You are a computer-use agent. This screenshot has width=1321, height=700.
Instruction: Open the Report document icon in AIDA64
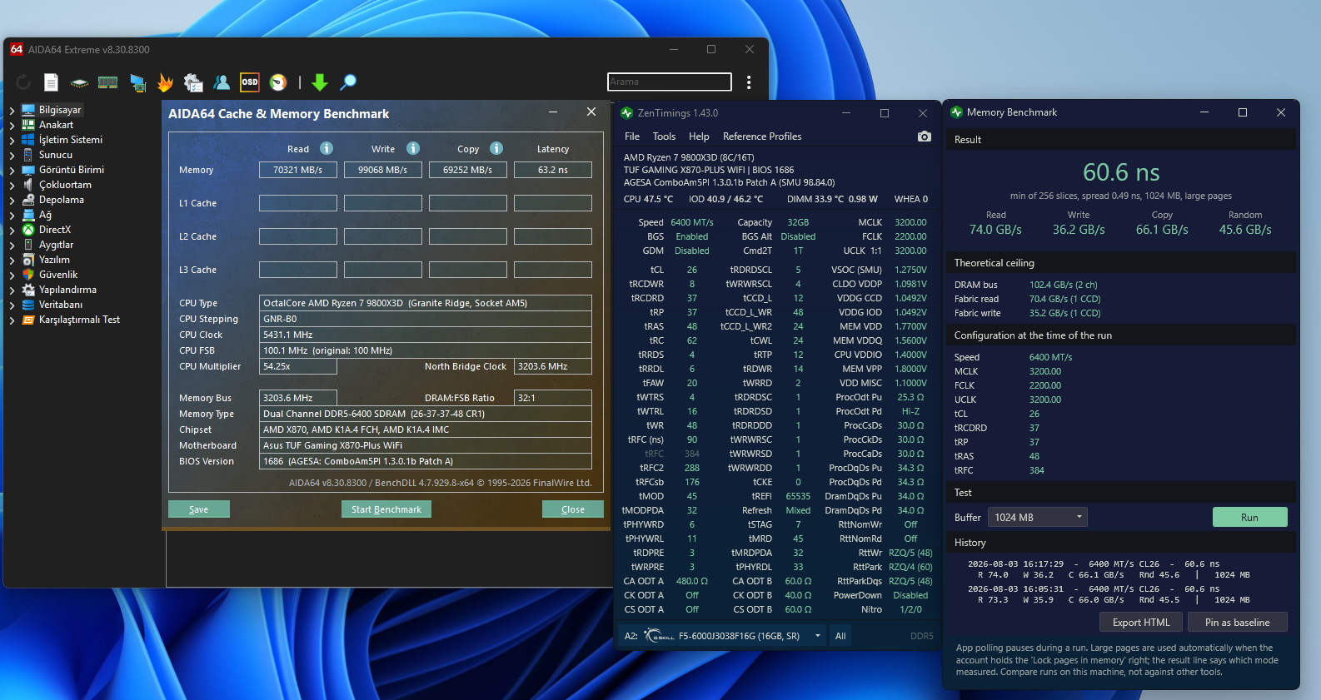51,82
